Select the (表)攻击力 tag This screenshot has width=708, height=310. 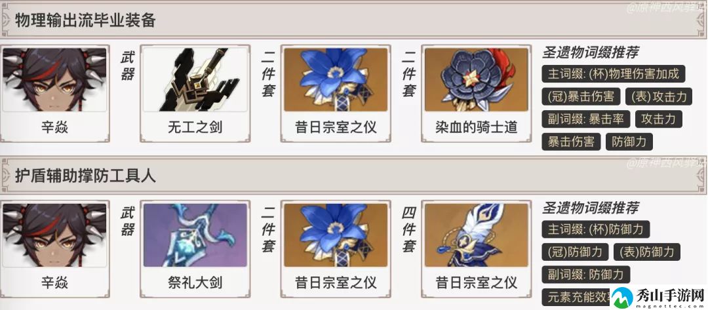pyautogui.click(x=659, y=96)
